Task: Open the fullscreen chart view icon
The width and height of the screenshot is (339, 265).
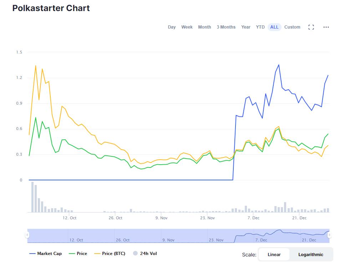Action: tap(311, 27)
